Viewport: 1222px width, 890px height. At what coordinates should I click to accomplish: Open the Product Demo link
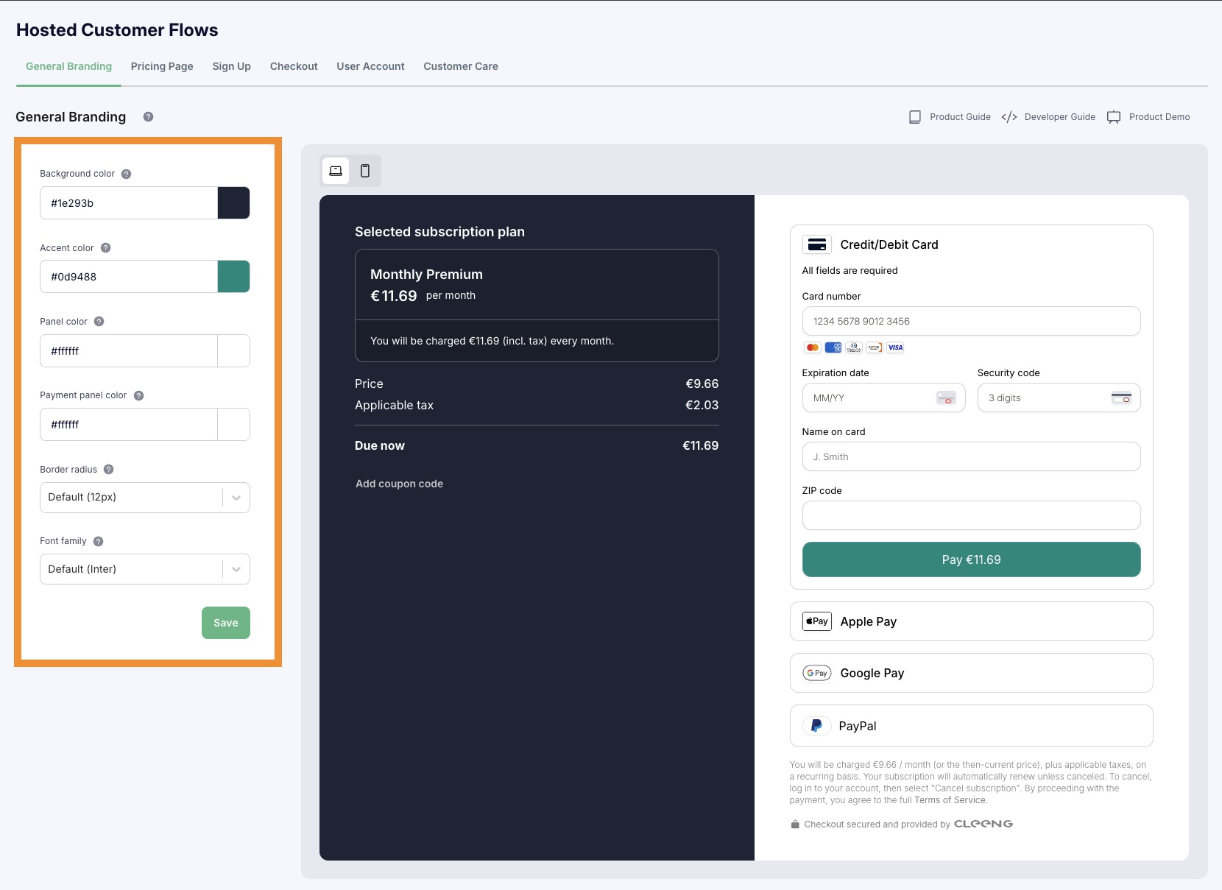(1148, 117)
